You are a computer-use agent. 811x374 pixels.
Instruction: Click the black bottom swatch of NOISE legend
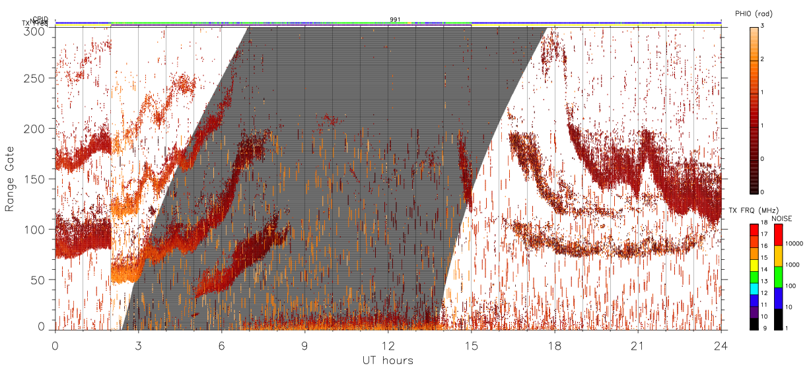coord(777,319)
